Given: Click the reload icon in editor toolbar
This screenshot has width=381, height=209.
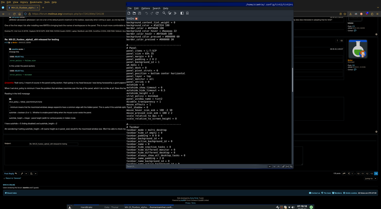Looking at the screenshot, I should point(157,13).
